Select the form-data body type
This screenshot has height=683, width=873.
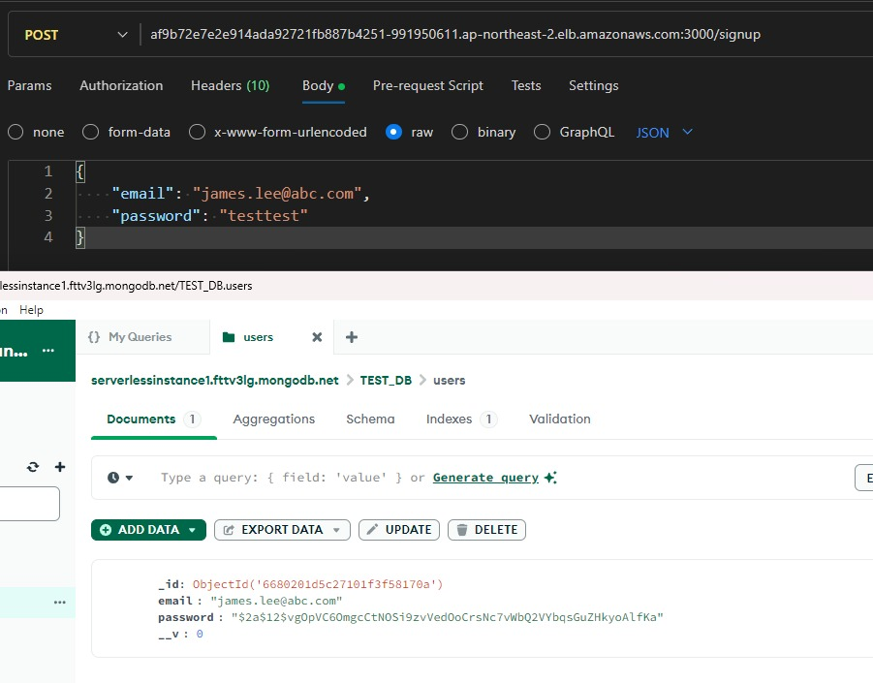(x=90, y=132)
